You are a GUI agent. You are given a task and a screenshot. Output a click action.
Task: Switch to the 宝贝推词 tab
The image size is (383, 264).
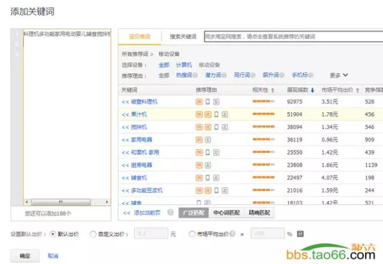139,36
